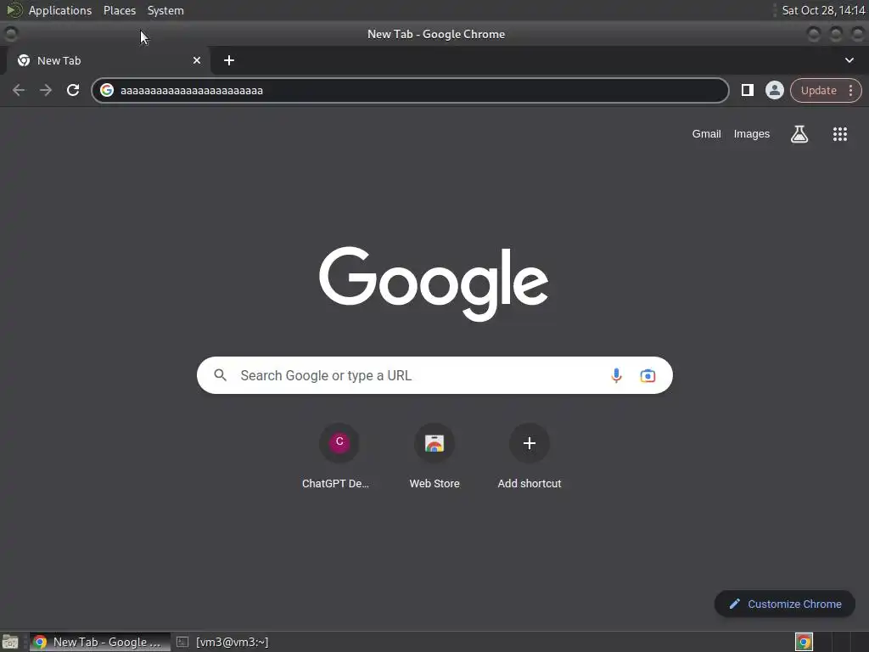Select the New Tab tab
This screenshot has width=869, height=652.
click(108, 60)
